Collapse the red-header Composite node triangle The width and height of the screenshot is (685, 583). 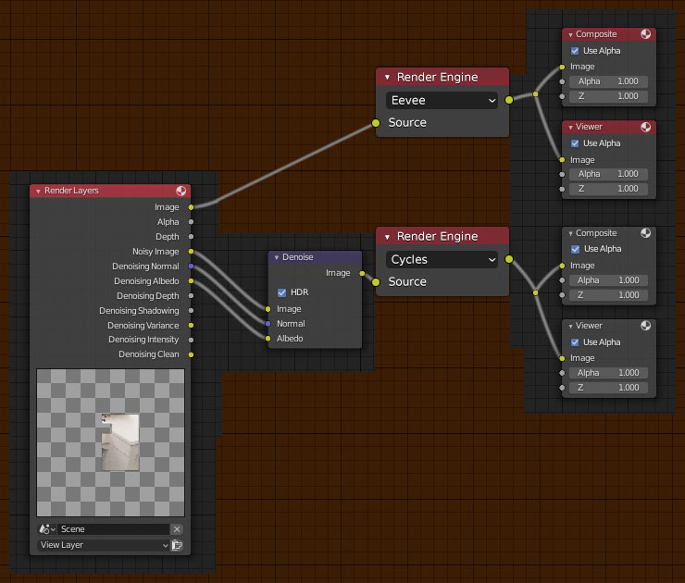[x=570, y=34]
